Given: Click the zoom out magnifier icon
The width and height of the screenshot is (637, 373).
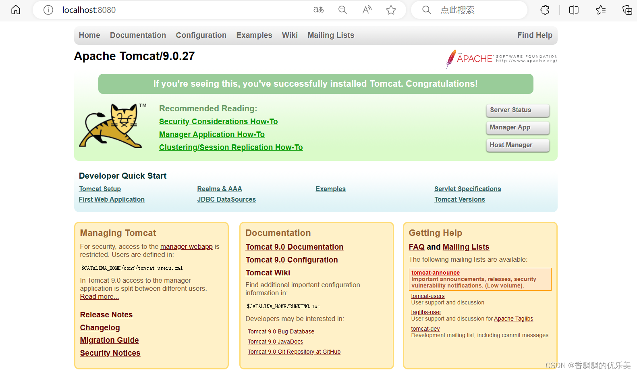Looking at the screenshot, I should (342, 10).
